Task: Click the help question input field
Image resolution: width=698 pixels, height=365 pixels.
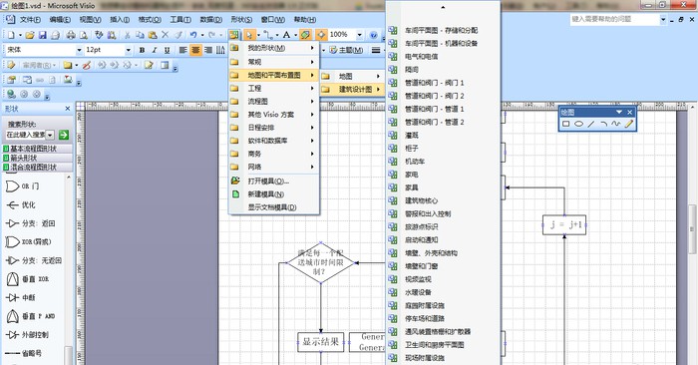Action: (x=615, y=19)
